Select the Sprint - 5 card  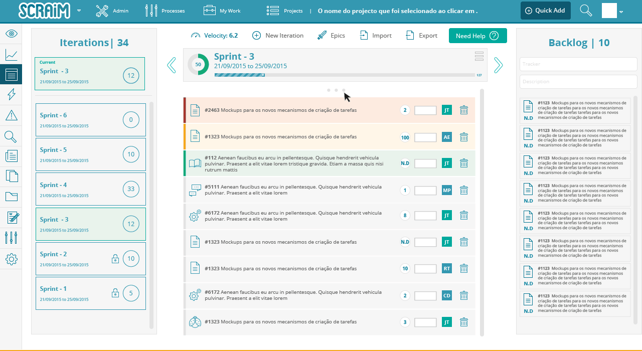click(x=91, y=154)
